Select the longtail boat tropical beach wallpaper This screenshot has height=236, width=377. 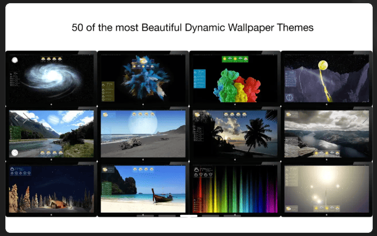[143, 189]
